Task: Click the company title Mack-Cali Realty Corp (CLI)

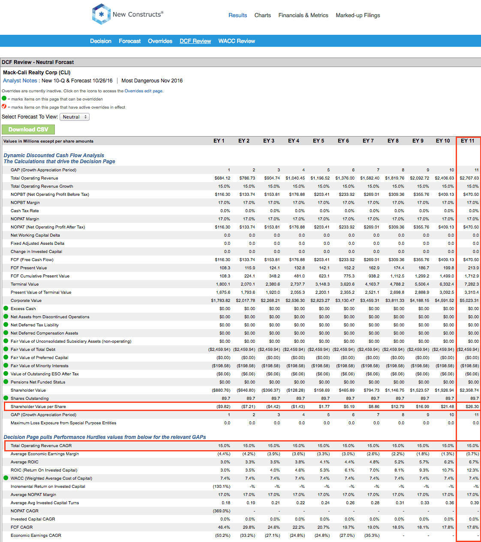Action: click(x=37, y=73)
